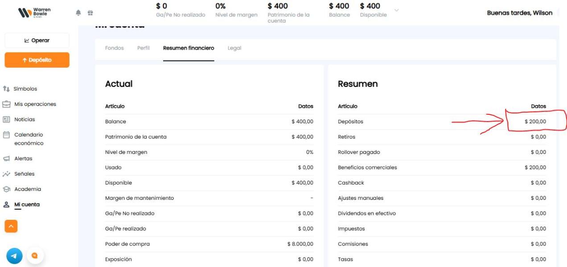Expand the account stats chevron
This screenshot has height=267, width=567.
click(397, 10)
